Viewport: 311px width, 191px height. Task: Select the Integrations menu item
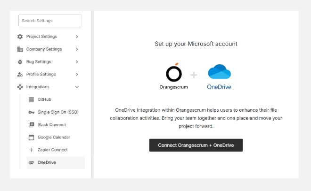tap(49, 87)
